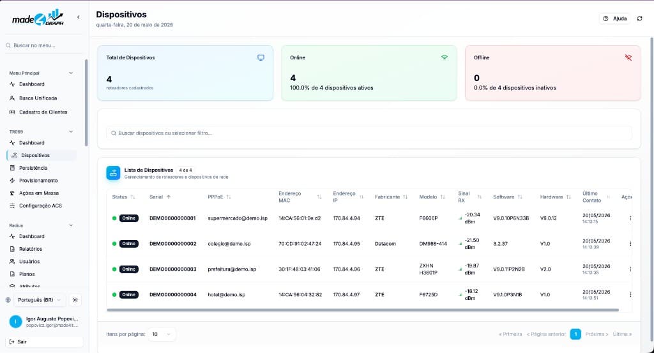
Task: Click PPPoE colegio@demo.isp
Action: 229,244
